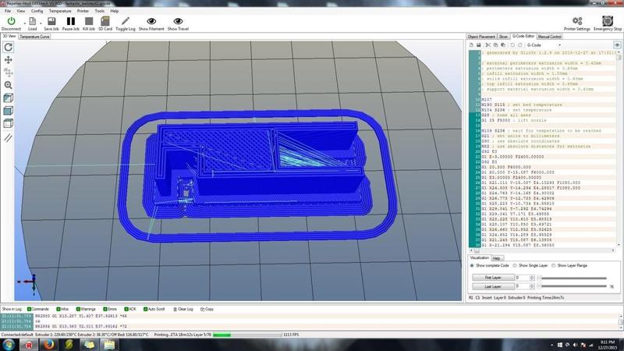The height and width of the screenshot is (351, 624).
Task: Open the Printer menu
Action: 83,11
